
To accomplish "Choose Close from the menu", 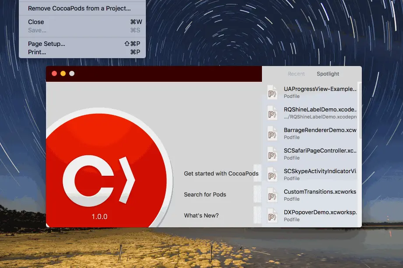I will tap(82, 22).
